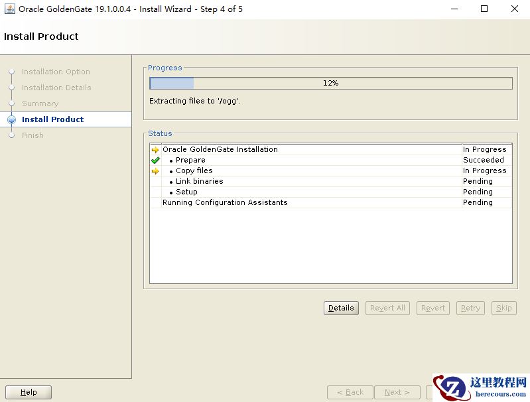Screen dimensions: 530x402
Task: Click the Installation Details step bullet
Action: 12,88
